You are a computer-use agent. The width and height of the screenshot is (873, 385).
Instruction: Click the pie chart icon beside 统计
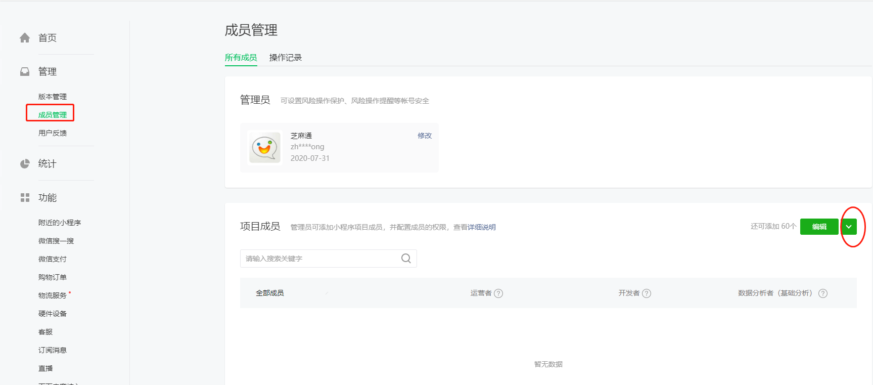[x=25, y=164]
